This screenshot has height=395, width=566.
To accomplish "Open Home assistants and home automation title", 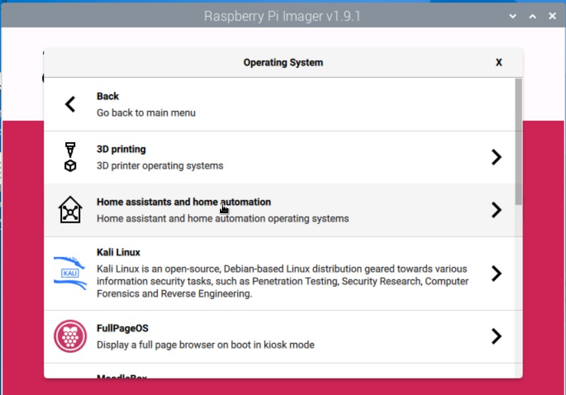I will (184, 202).
